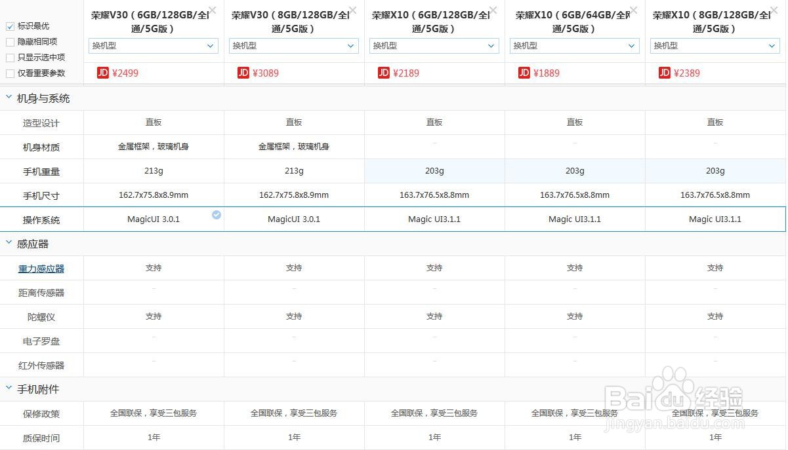Collapse the 手机附件 section
Screen dimensions: 788x450
[9, 388]
